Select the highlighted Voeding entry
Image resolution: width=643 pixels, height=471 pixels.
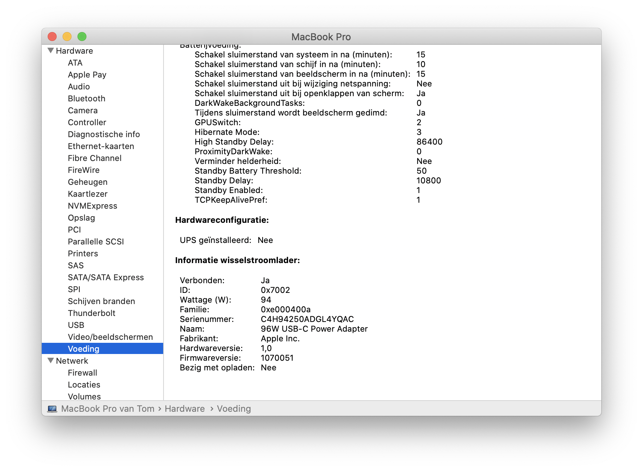(102, 349)
